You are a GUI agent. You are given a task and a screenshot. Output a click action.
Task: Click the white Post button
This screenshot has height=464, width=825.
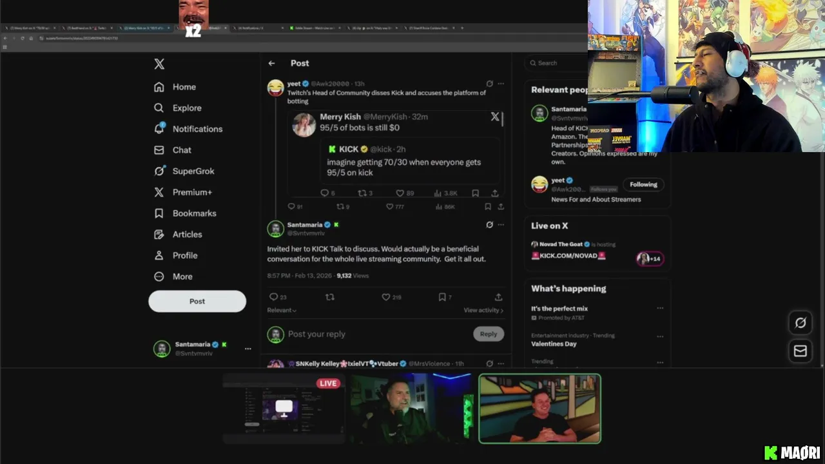tap(197, 301)
